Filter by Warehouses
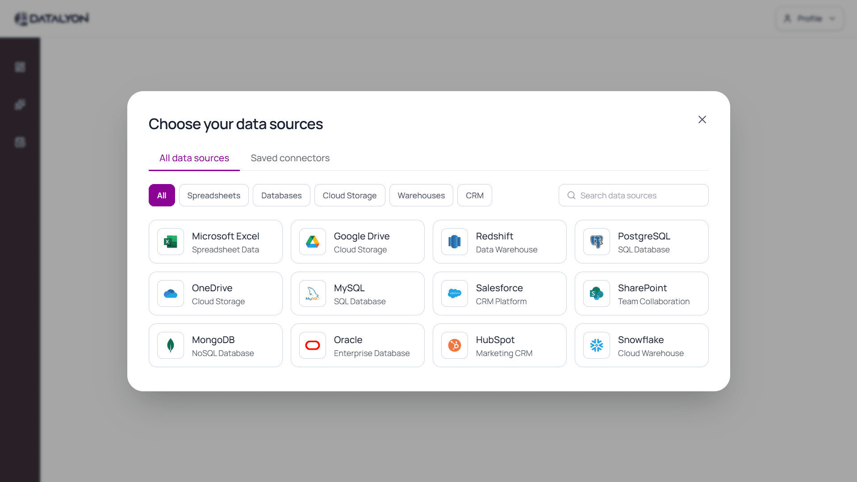857x482 pixels. pyautogui.click(x=421, y=195)
